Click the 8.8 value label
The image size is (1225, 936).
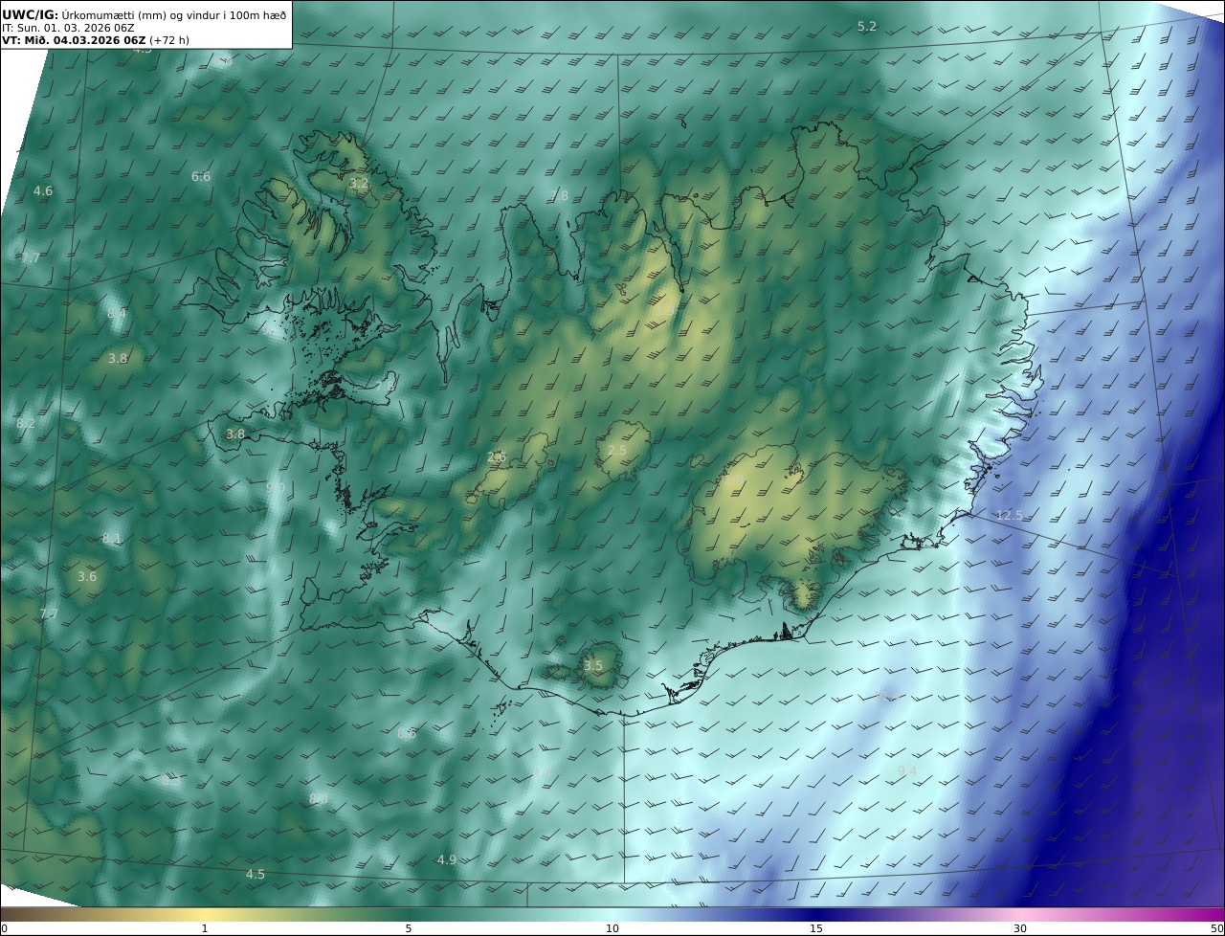tap(319, 798)
